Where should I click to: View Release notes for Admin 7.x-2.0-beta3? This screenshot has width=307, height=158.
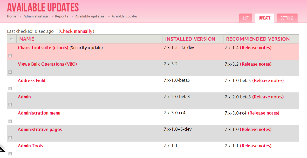268,97
